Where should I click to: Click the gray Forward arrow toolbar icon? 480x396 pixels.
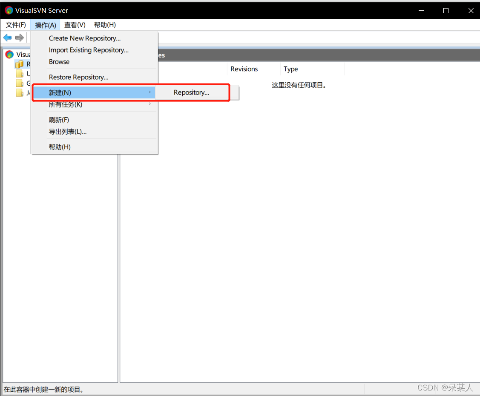pyautogui.click(x=20, y=38)
